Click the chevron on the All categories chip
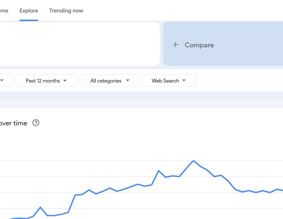The width and height of the screenshot is (283, 219). pos(128,81)
